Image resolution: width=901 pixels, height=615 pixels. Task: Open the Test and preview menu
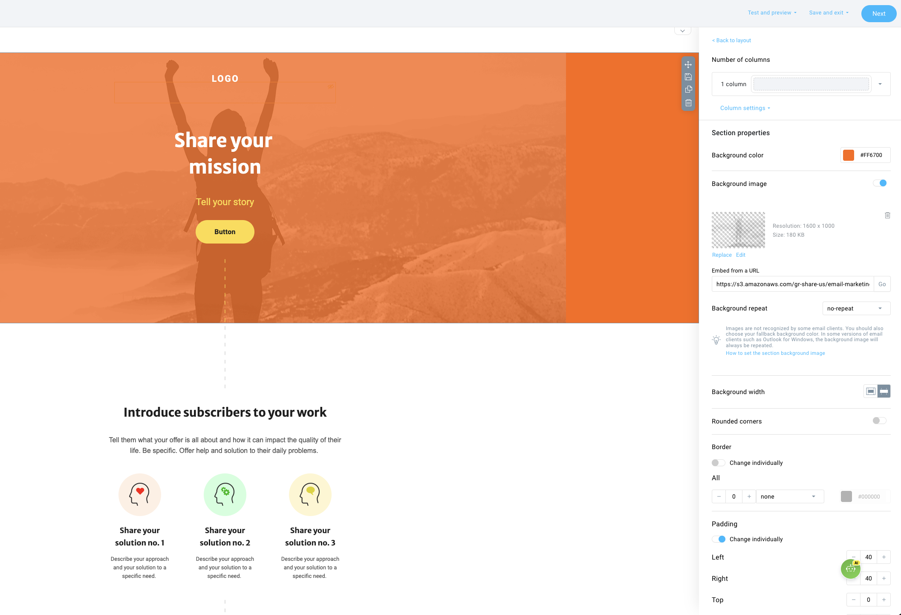pos(771,12)
